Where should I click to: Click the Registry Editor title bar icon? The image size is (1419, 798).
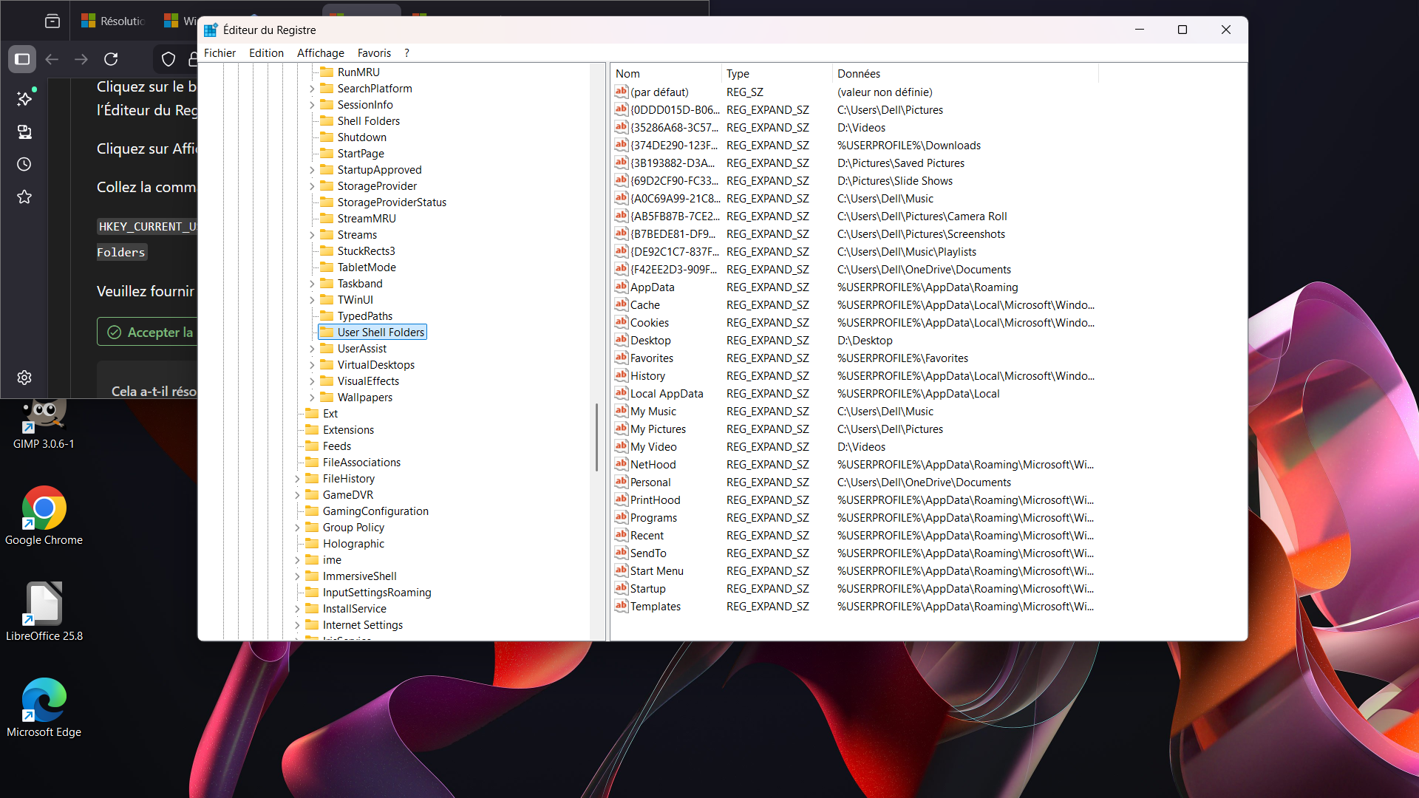coord(211,30)
